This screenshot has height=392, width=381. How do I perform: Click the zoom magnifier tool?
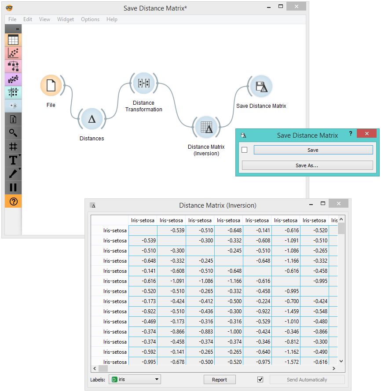pos(13,133)
